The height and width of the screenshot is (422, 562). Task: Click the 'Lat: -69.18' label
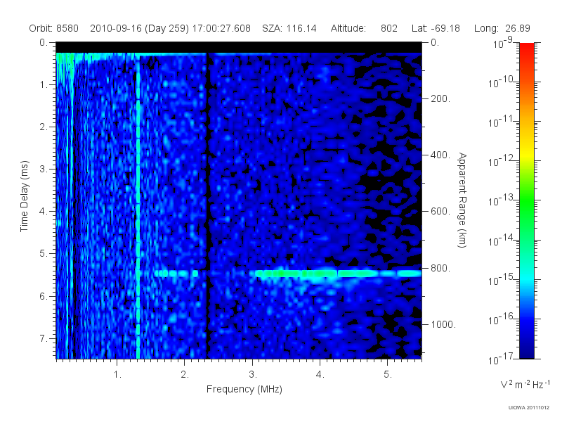point(436,28)
